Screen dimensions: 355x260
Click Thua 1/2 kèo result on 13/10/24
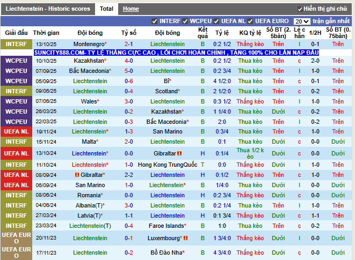point(250,153)
